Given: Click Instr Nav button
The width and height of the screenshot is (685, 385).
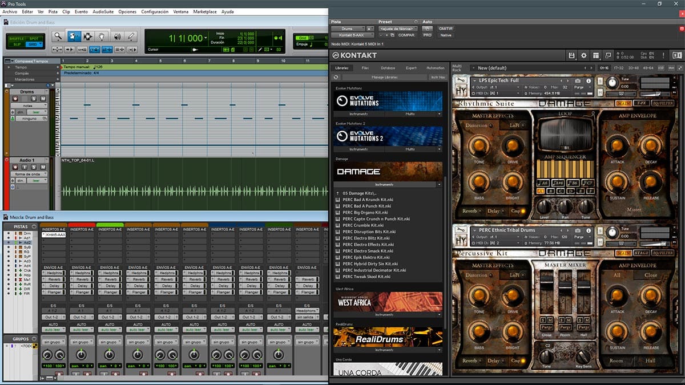Looking at the screenshot, I should (438, 77).
